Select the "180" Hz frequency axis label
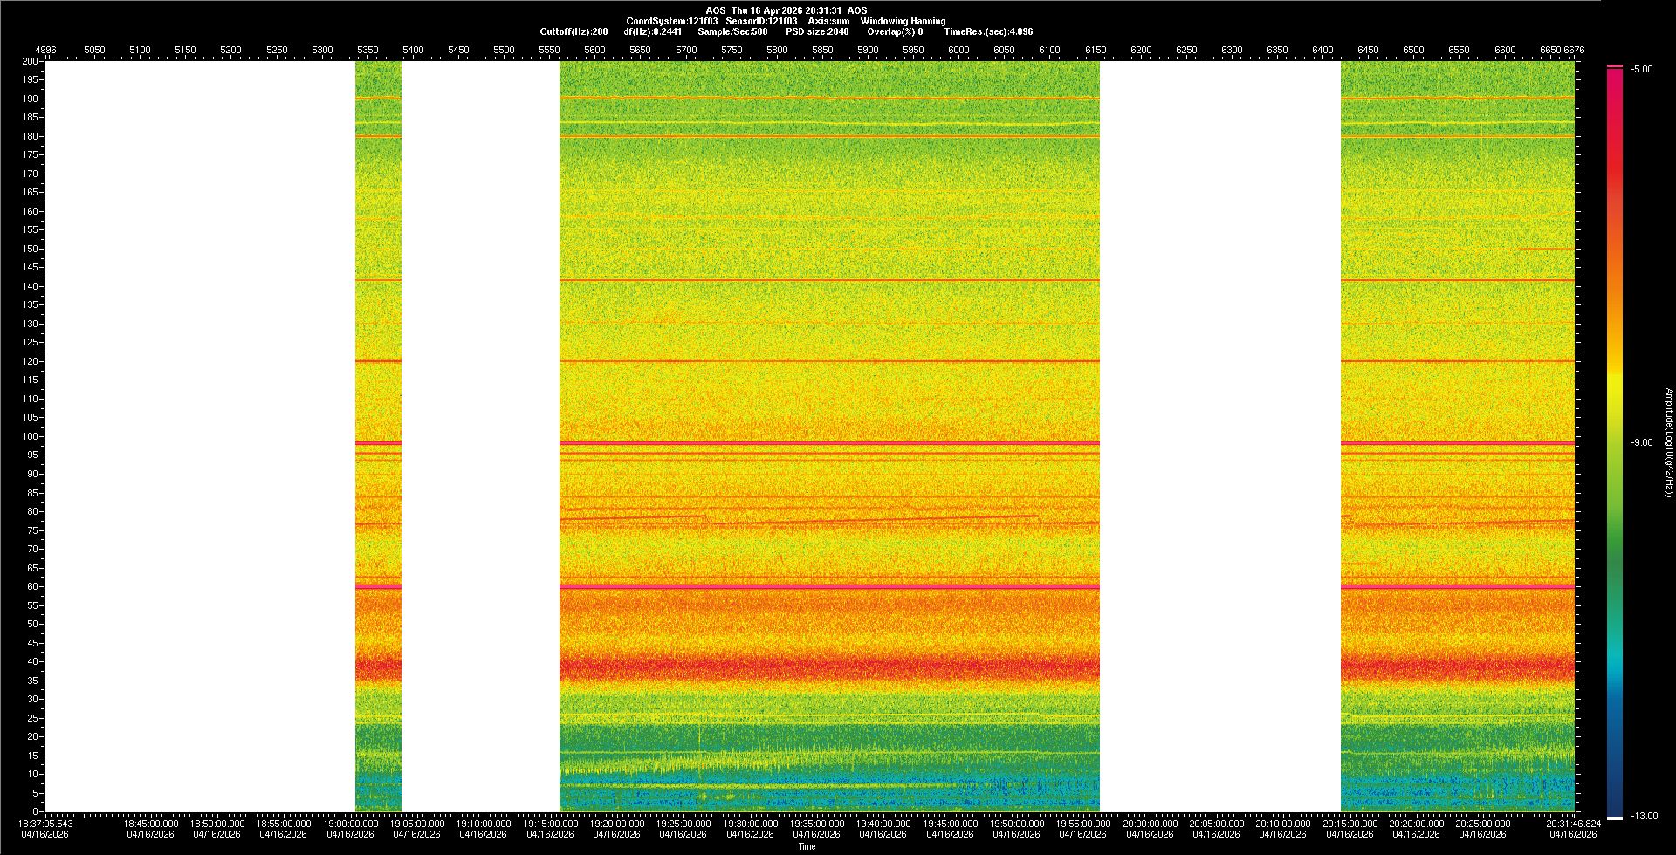 (31, 136)
